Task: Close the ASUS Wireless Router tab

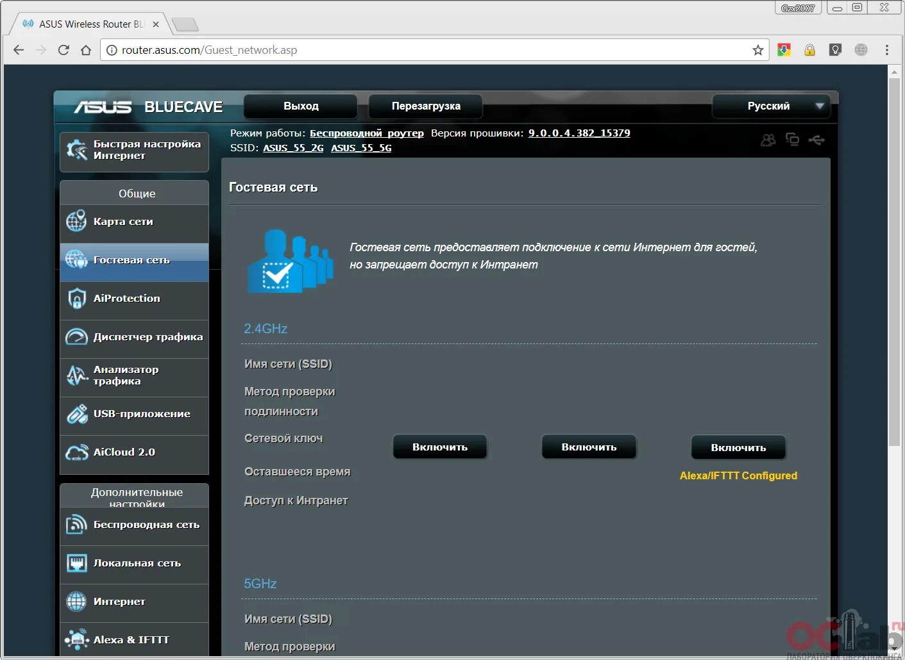Action: 156,24
